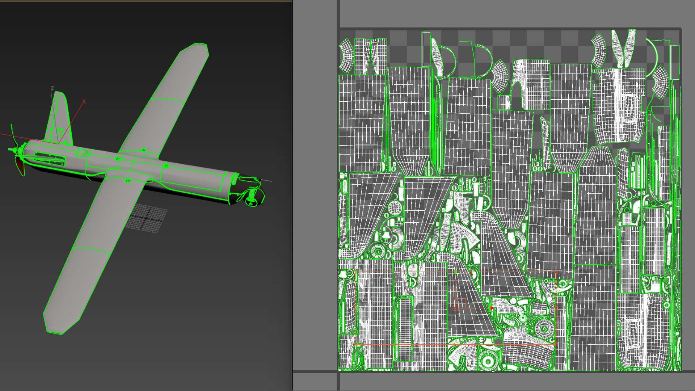Click the red X axis label in the viewport
Viewport: 695px width, 391px height.
coord(84,101)
